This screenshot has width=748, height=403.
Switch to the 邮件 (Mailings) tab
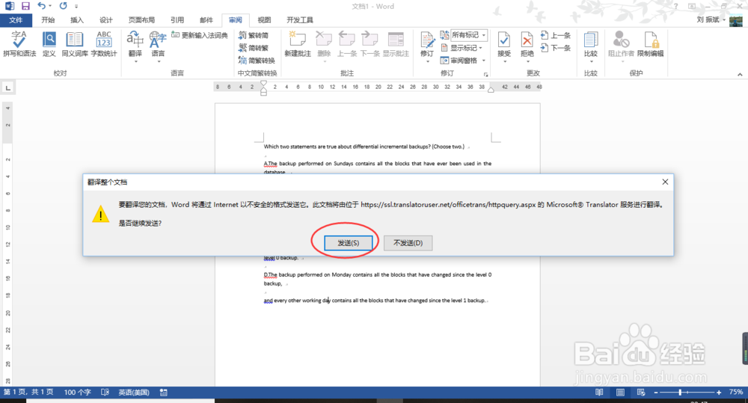click(206, 20)
